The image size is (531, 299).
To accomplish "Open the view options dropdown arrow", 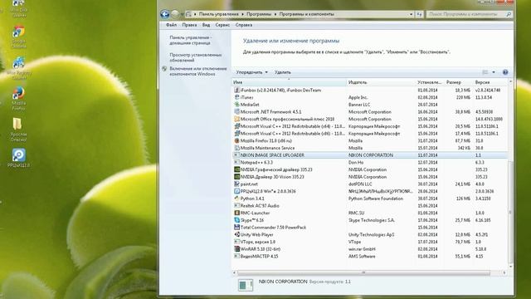I will [494, 72].
